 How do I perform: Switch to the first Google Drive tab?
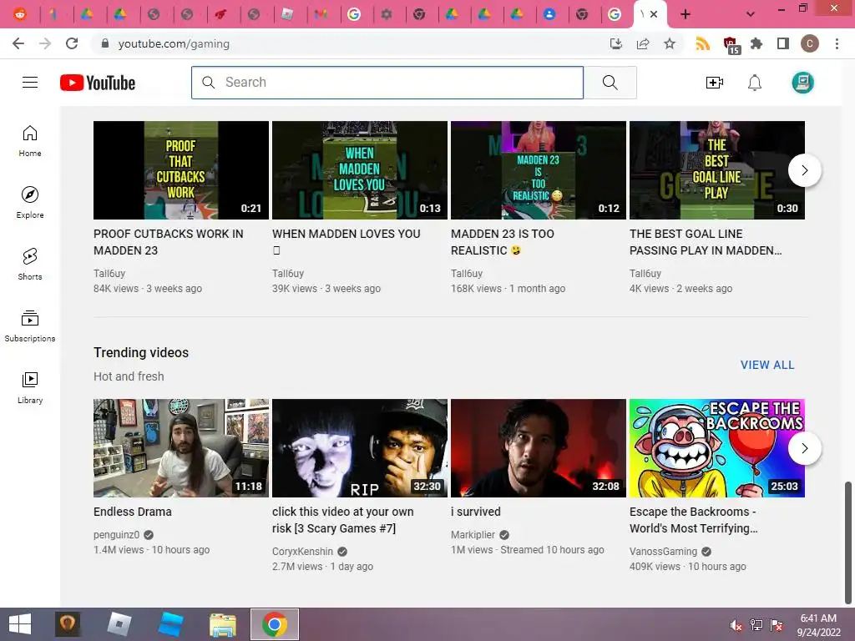pos(87,14)
